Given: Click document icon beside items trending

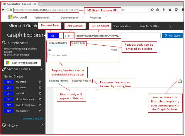Looking at the screenshot, I should (x=40, y=105).
